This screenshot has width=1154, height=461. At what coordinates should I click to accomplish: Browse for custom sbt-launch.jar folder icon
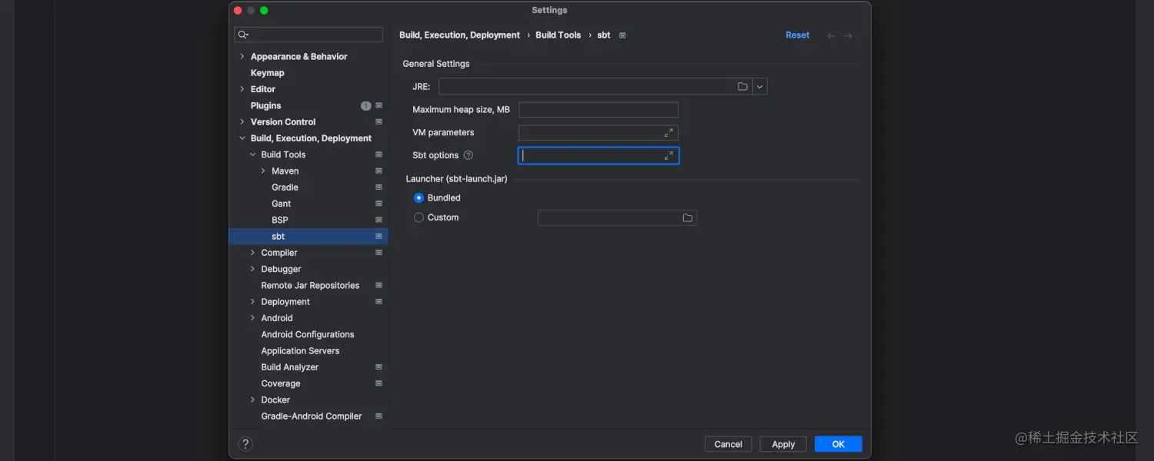[x=687, y=218]
